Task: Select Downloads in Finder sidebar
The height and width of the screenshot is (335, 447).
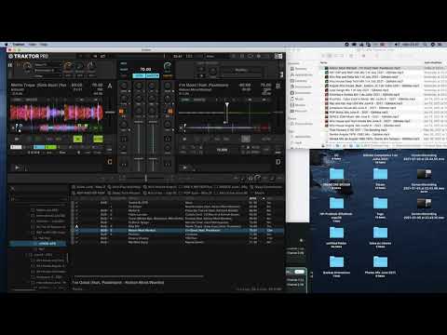Action: click(x=301, y=93)
